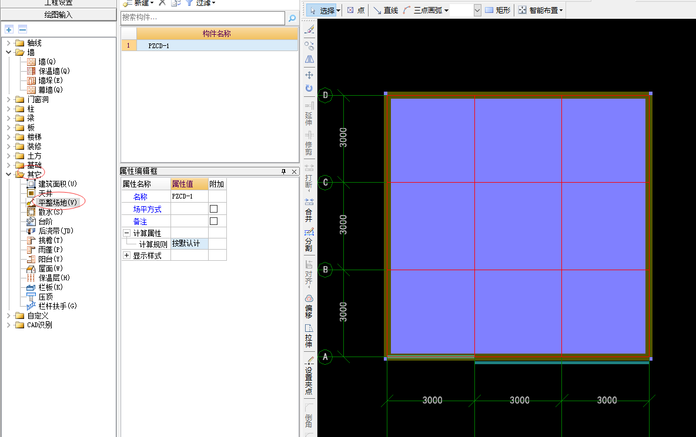
Task: Switch to the 绘图输入 tab
Action: point(58,15)
